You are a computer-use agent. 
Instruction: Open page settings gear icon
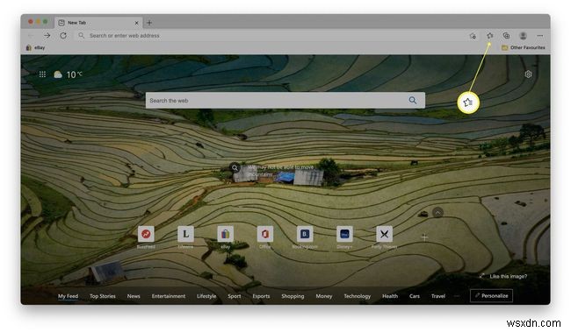click(x=528, y=74)
